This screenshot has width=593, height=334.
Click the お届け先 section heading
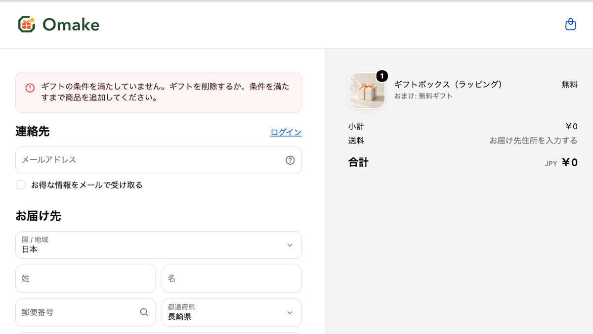coord(38,216)
